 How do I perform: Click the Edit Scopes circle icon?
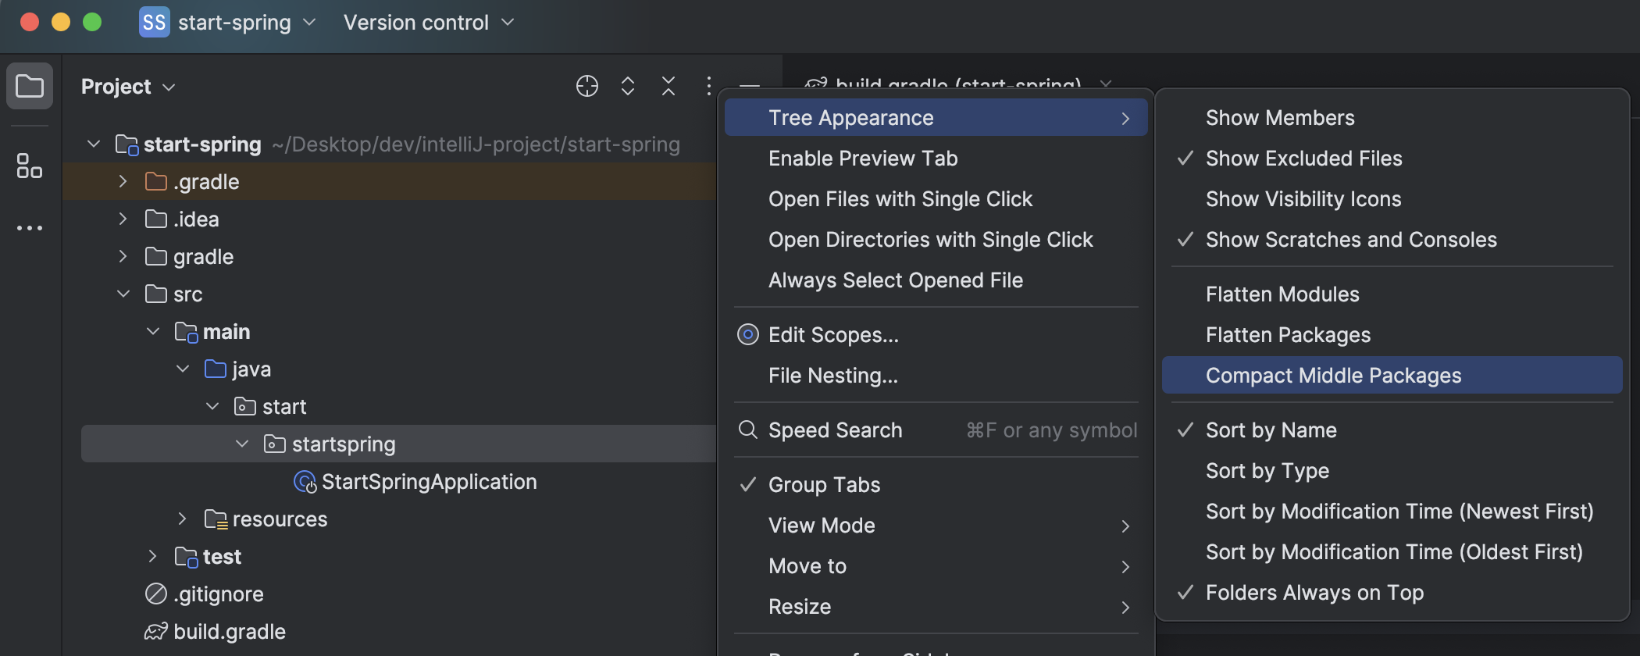coord(748,334)
